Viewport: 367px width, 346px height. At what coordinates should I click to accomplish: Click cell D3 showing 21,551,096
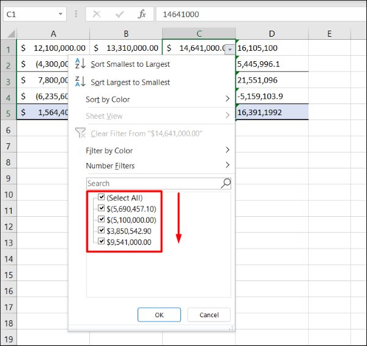pyautogui.click(x=272, y=80)
